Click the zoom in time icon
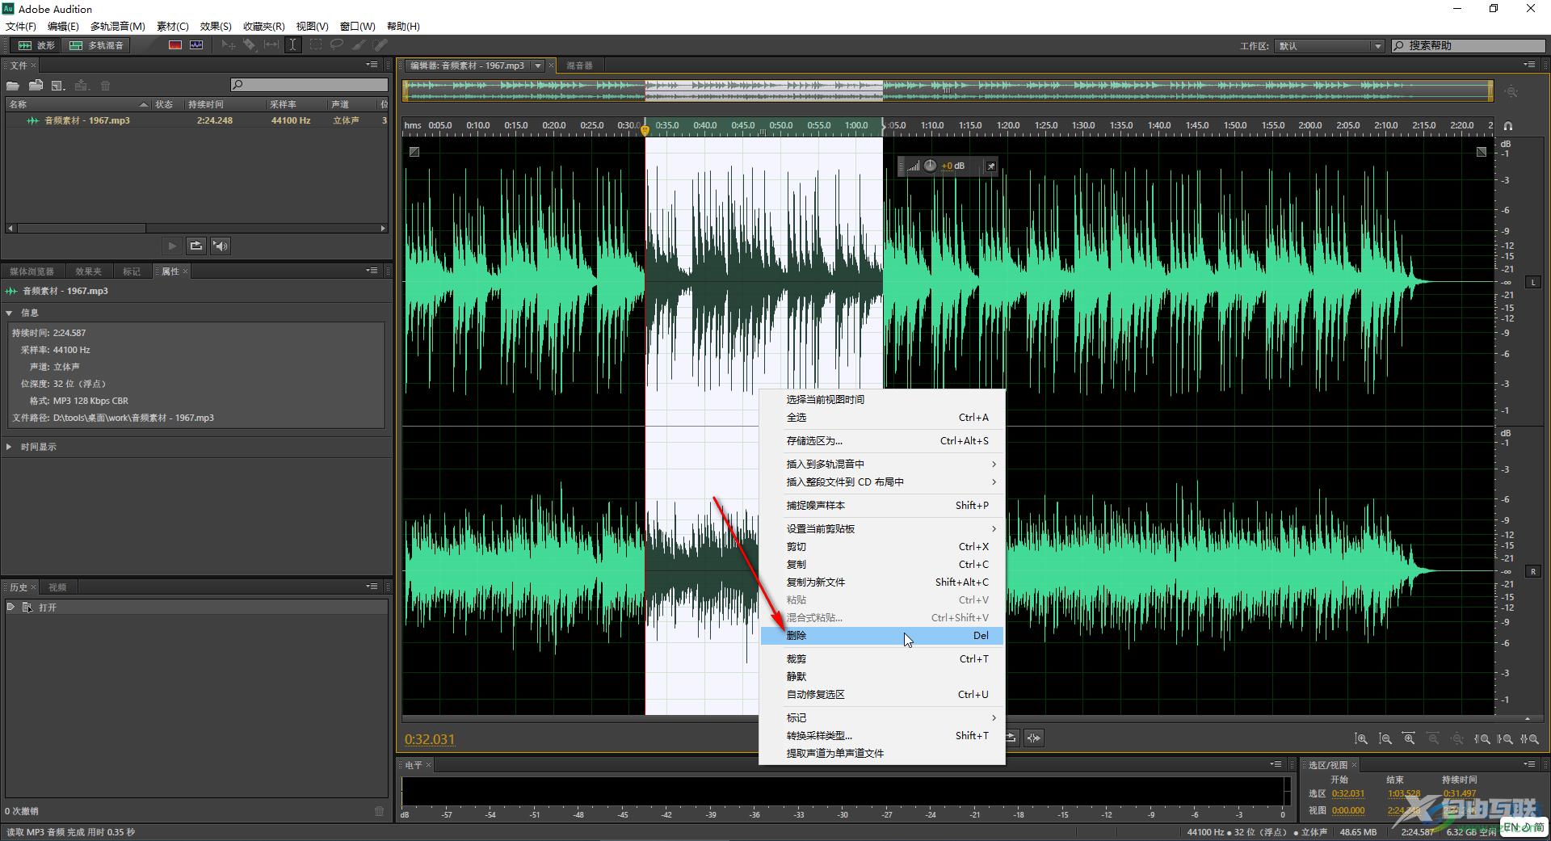This screenshot has height=841, width=1551. click(1410, 738)
